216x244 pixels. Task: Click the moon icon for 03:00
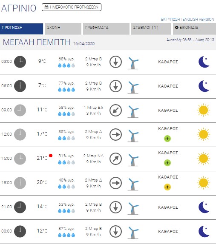click(204, 62)
